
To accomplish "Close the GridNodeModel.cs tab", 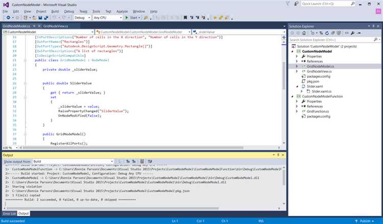I will 39,26.
